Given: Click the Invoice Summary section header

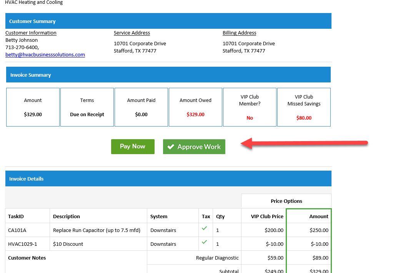Looking at the screenshot, I should 168,75.
